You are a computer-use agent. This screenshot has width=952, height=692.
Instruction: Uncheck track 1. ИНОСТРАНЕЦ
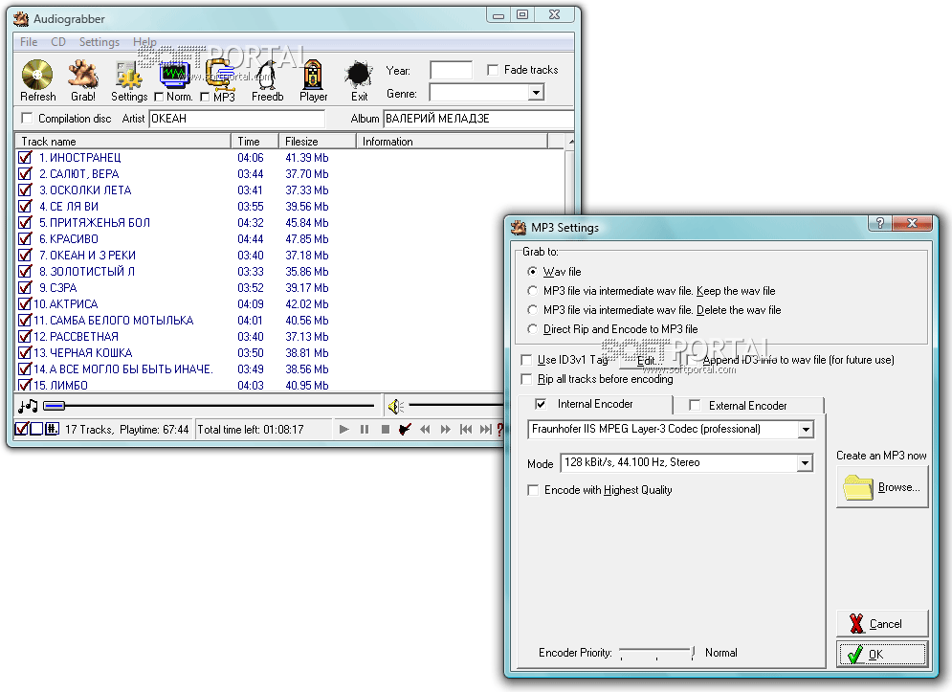click(x=25, y=157)
